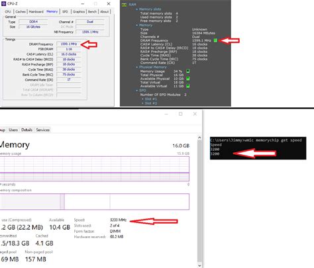Viewport: 314px width, 268px height.
Task: Click the Task Manager scrollbar down arrow
Action: tap(199, 265)
